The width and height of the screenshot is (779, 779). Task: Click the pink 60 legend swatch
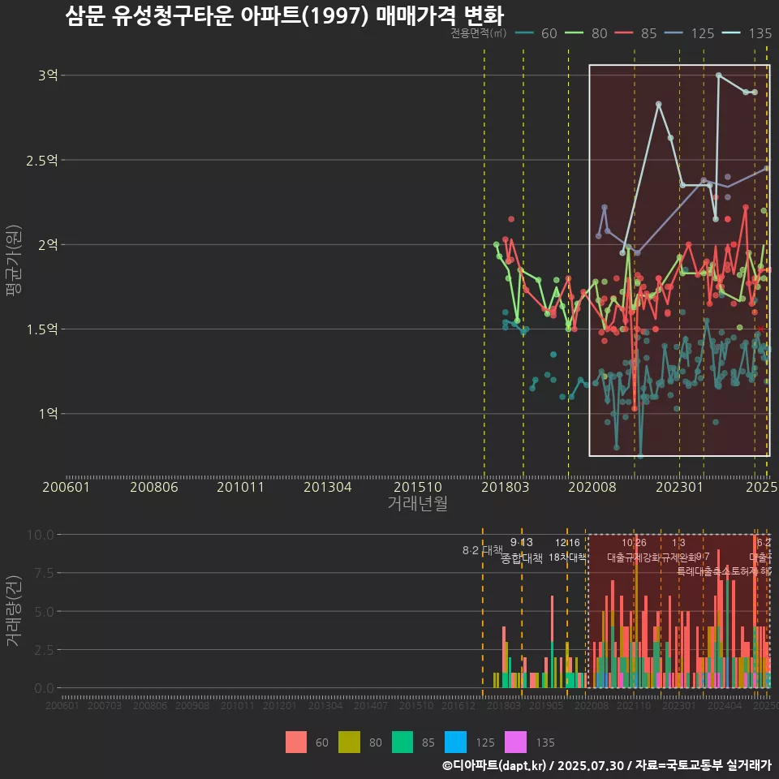point(296,742)
